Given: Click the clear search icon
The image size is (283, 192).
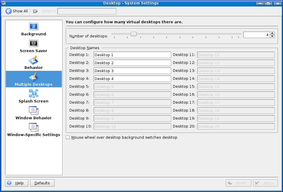Looking at the screenshot, I should [x=35, y=11].
